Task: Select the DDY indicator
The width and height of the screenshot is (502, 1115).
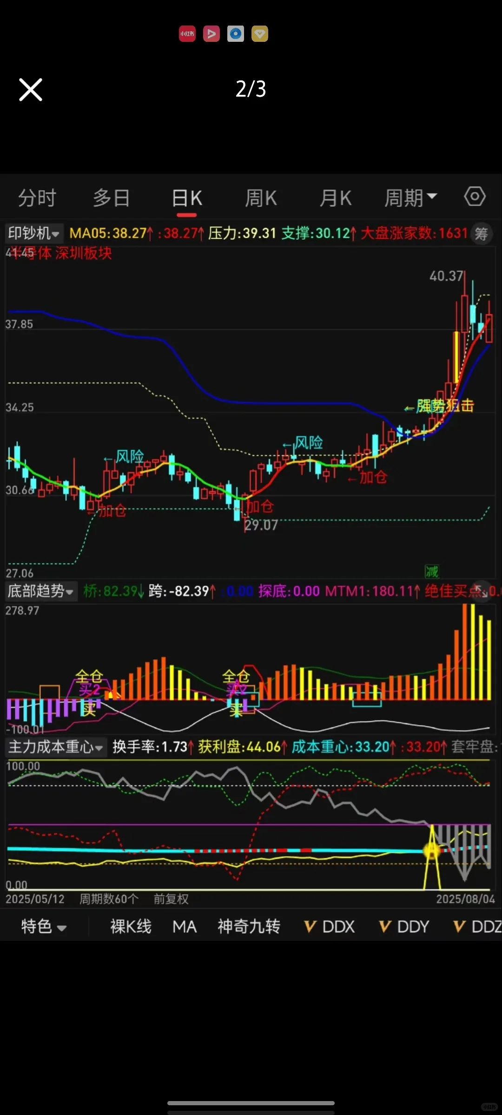Action: [x=404, y=926]
